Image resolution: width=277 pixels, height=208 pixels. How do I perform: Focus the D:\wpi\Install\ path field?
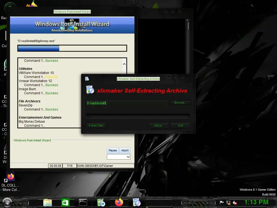point(127,103)
